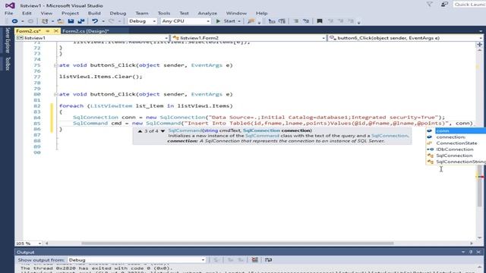Open the Build menu
The width and height of the screenshot is (486, 273).
point(94,14)
